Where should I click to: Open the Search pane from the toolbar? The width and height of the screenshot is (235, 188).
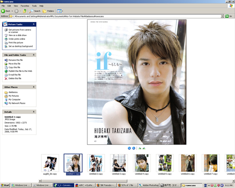35,11
